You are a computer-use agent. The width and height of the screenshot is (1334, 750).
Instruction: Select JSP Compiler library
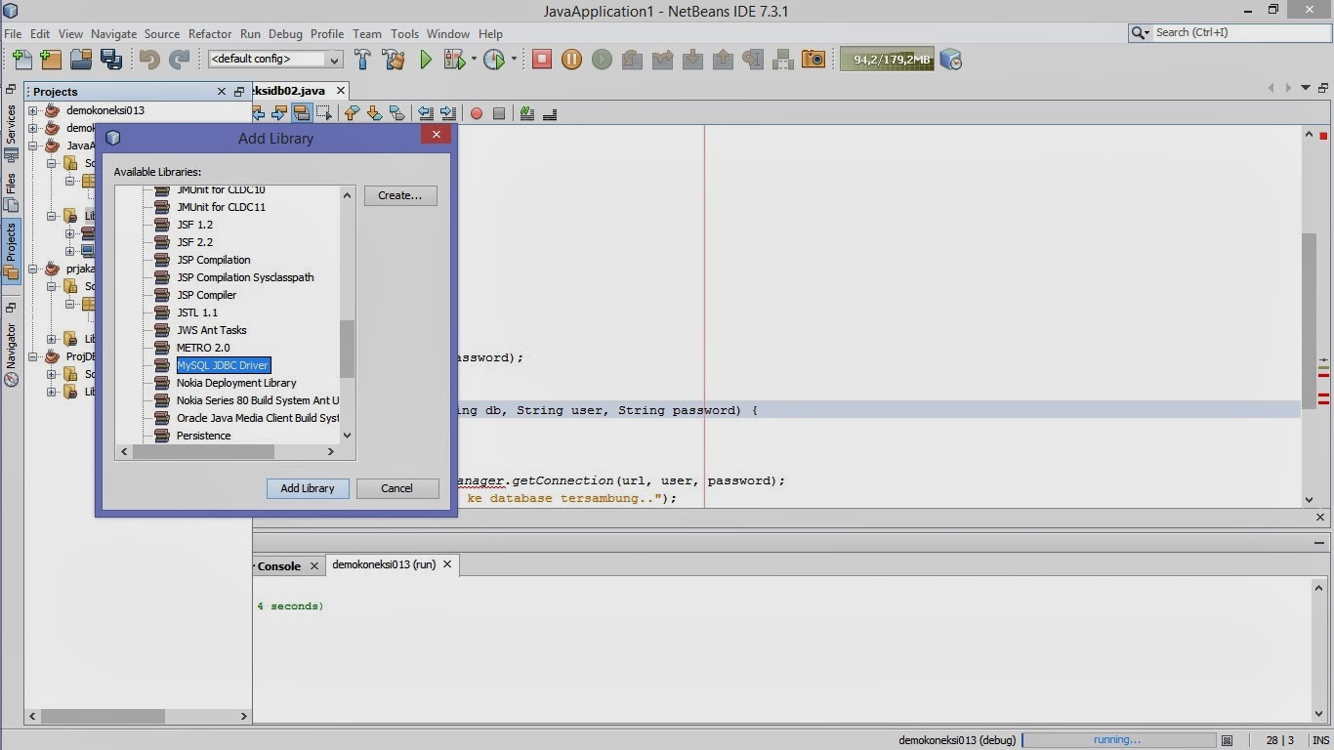pyautogui.click(x=207, y=295)
